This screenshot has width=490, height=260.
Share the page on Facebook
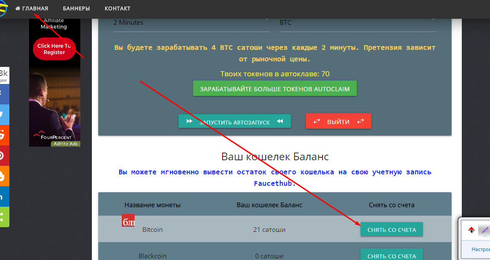tap(4, 94)
